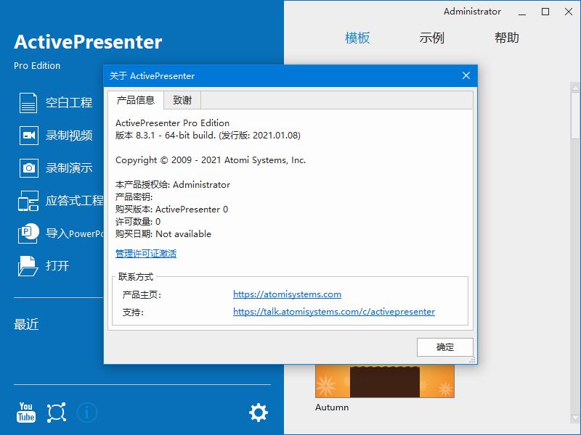Viewport: 581px width, 435px height.
Task: Click the 确定 button
Action: click(x=445, y=347)
